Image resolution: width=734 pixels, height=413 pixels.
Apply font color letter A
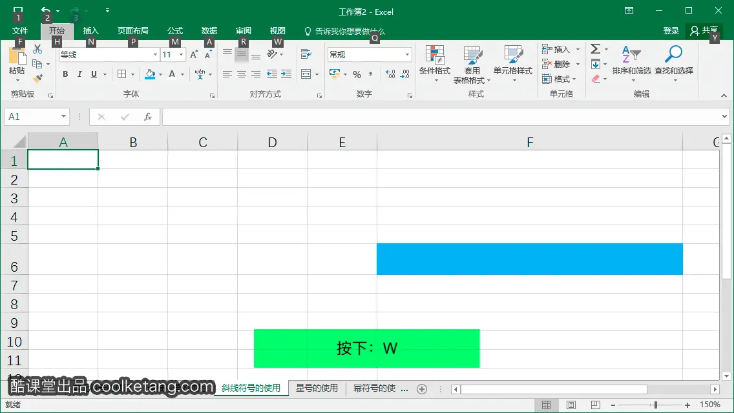(x=173, y=74)
